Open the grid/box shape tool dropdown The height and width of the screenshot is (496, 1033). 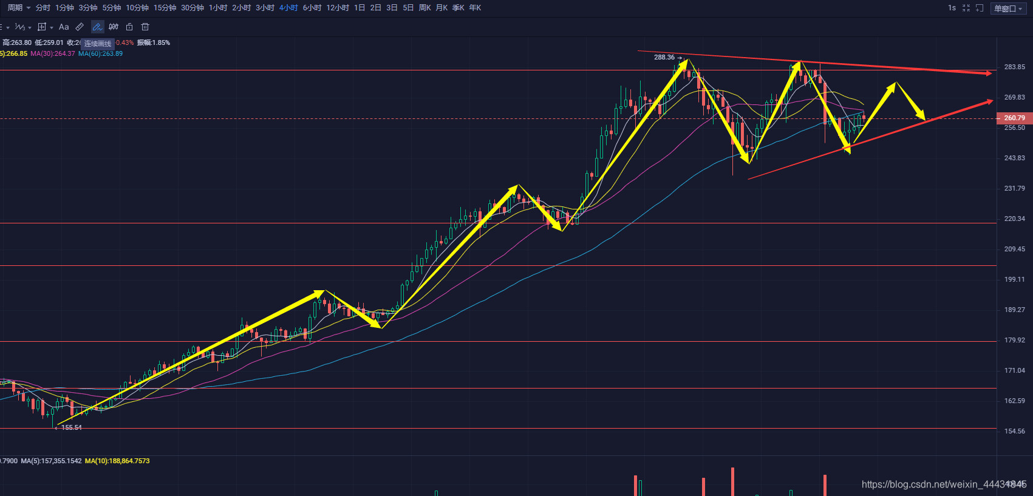click(45, 27)
